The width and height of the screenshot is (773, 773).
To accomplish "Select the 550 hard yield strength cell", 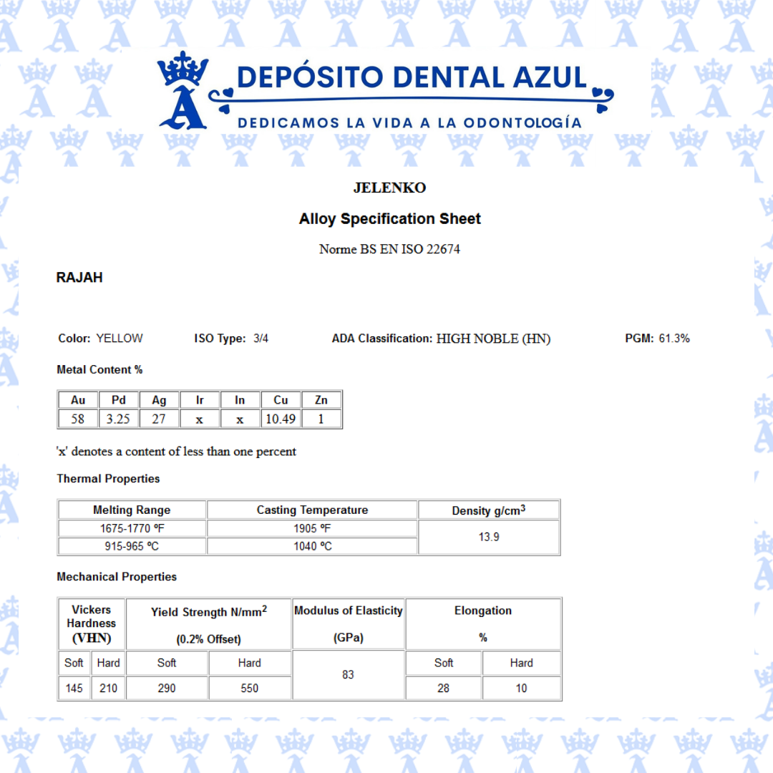I will coord(249,689).
